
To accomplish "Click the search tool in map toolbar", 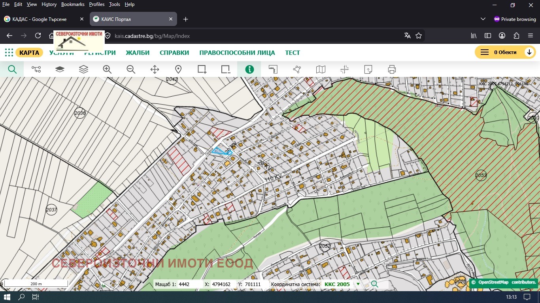I will click(12, 69).
